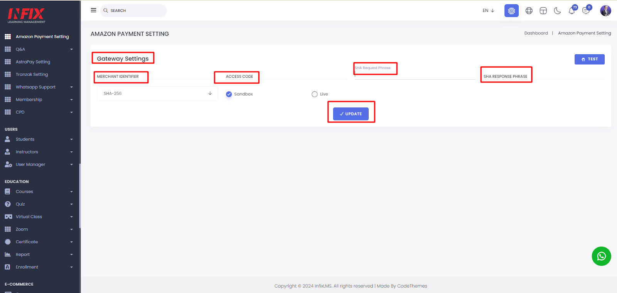Expand Whatsapp Support submenu arrow

coord(71,87)
